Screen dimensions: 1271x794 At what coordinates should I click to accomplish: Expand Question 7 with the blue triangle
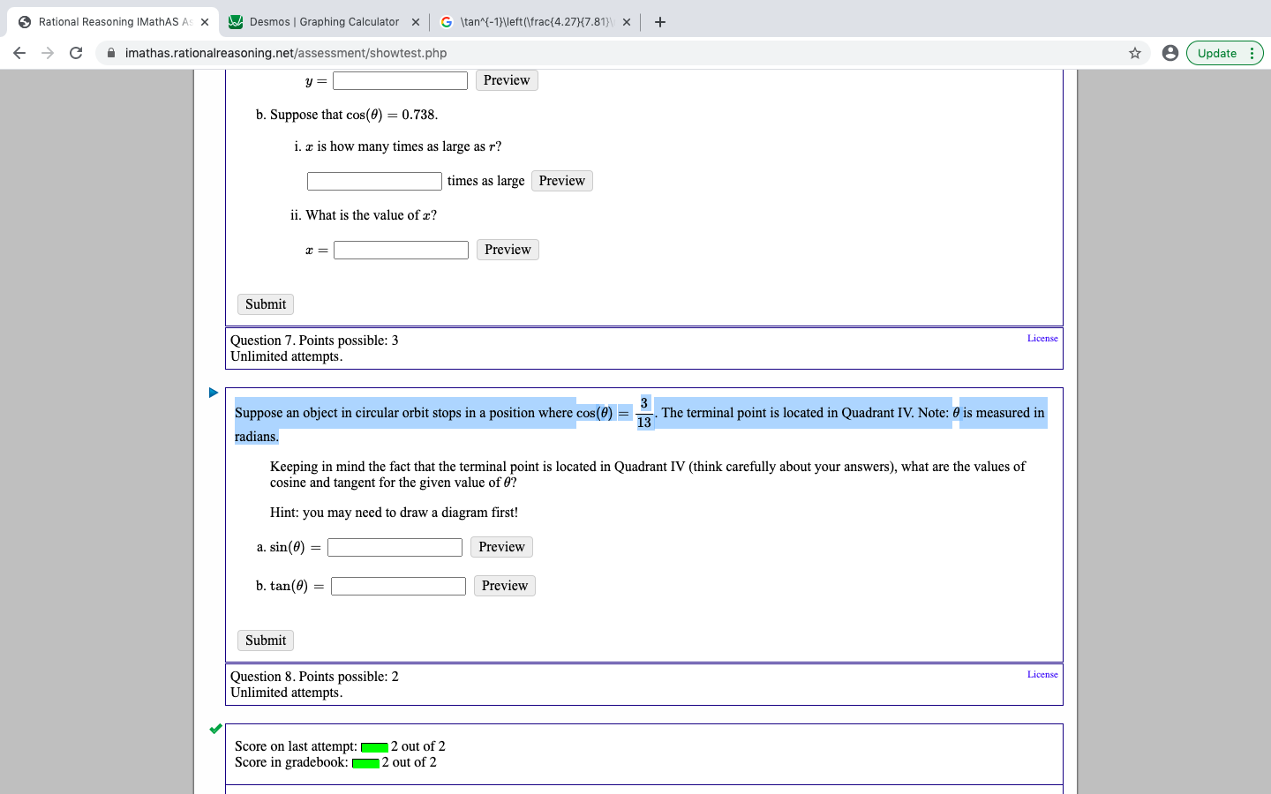213,393
